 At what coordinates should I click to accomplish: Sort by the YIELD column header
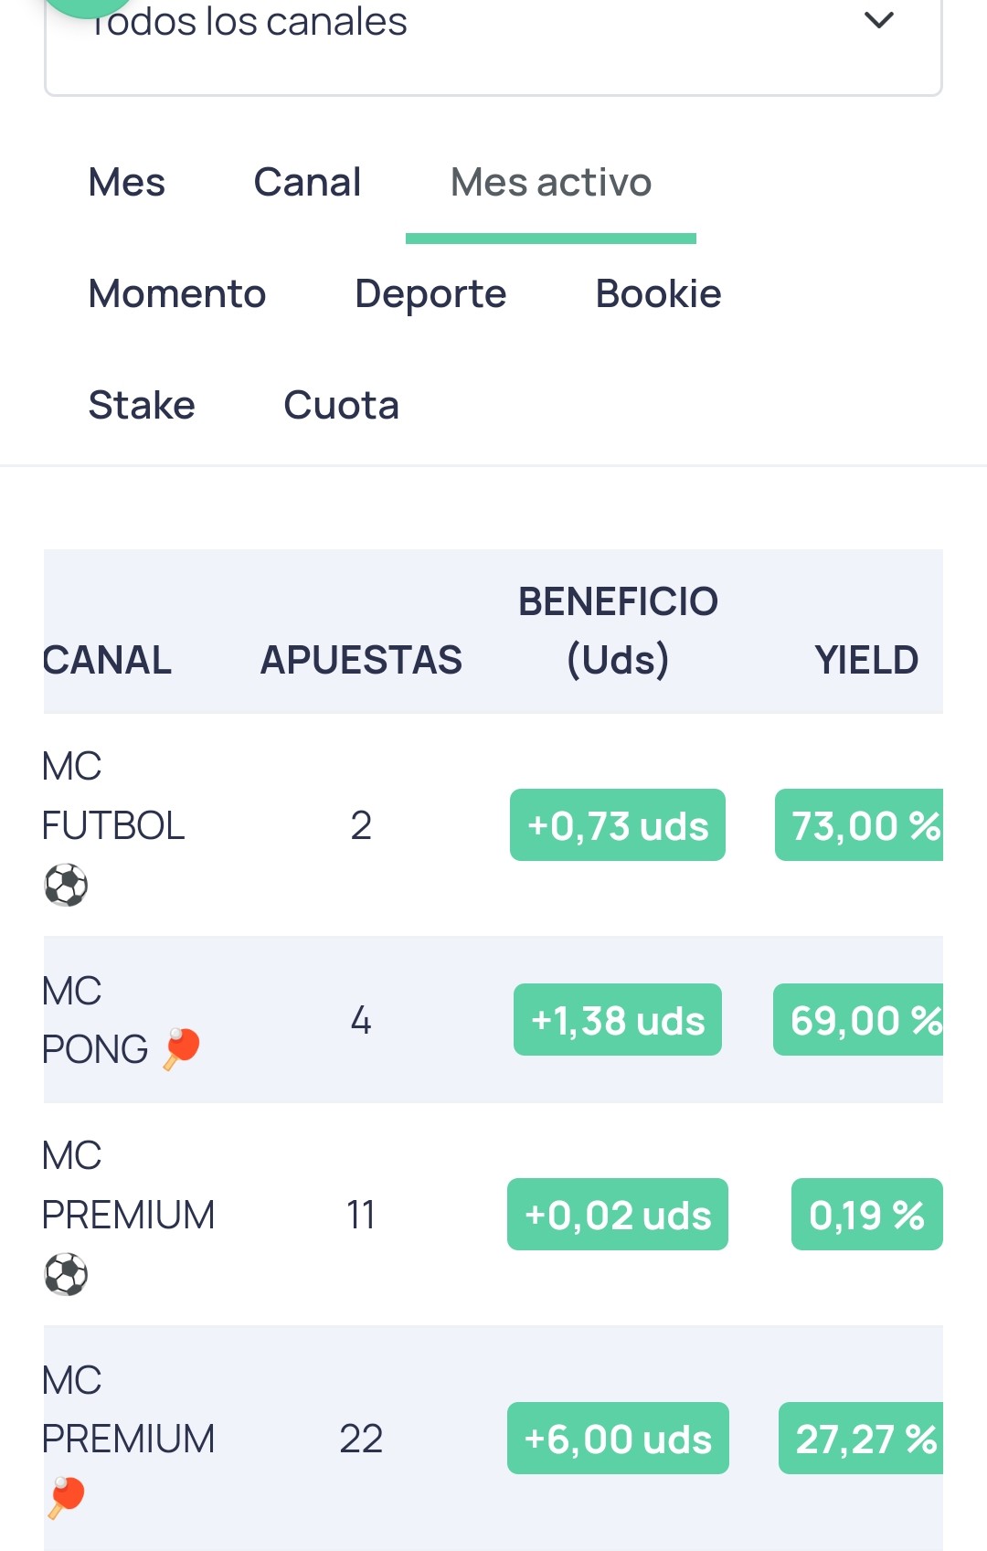(x=866, y=660)
